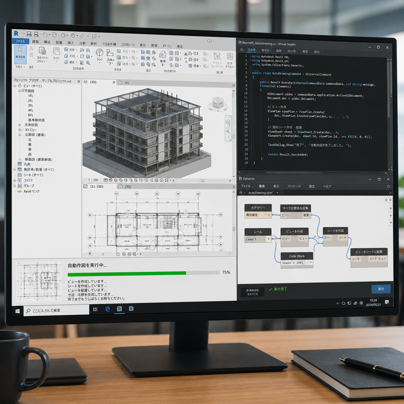Expand the グループ node

tap(15, 186)
